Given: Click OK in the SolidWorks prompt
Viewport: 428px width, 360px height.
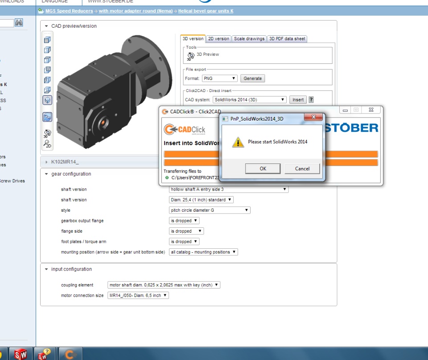Looking at the screenshot, I should (x=263, y=168).
